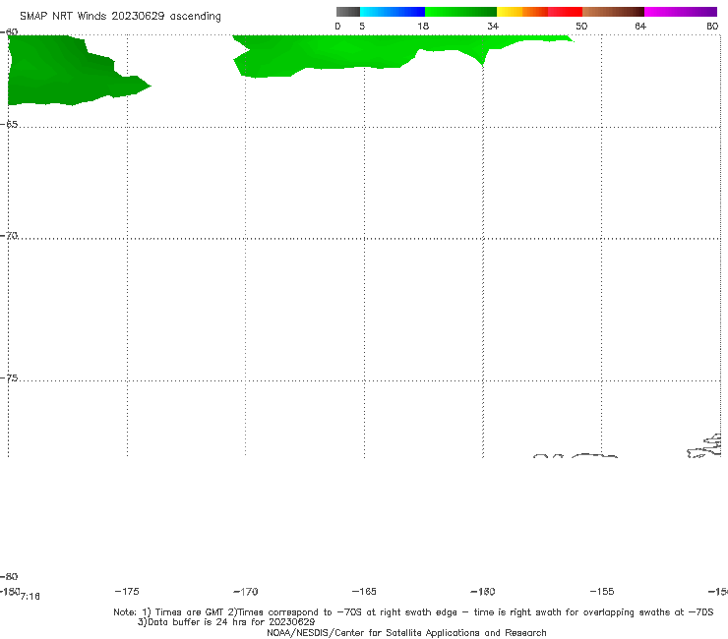728x639 pixels.
Task: Click the note 'Data buffer is 24 hrs for 20230629'
Action: pyautogui.click(x=231, y=622)
